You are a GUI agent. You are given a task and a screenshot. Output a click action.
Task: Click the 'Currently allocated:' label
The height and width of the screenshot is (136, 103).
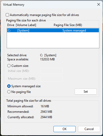tap(21, 117)
